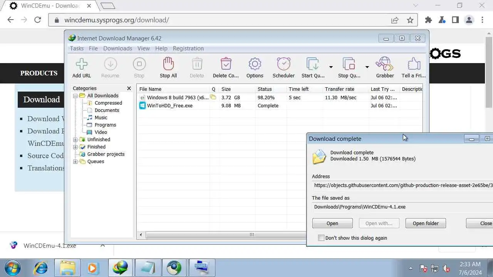Click the Open button in the dialog
Image resolution: width=493 pixels, height=277 pixels.
click(x=332, y=223)
